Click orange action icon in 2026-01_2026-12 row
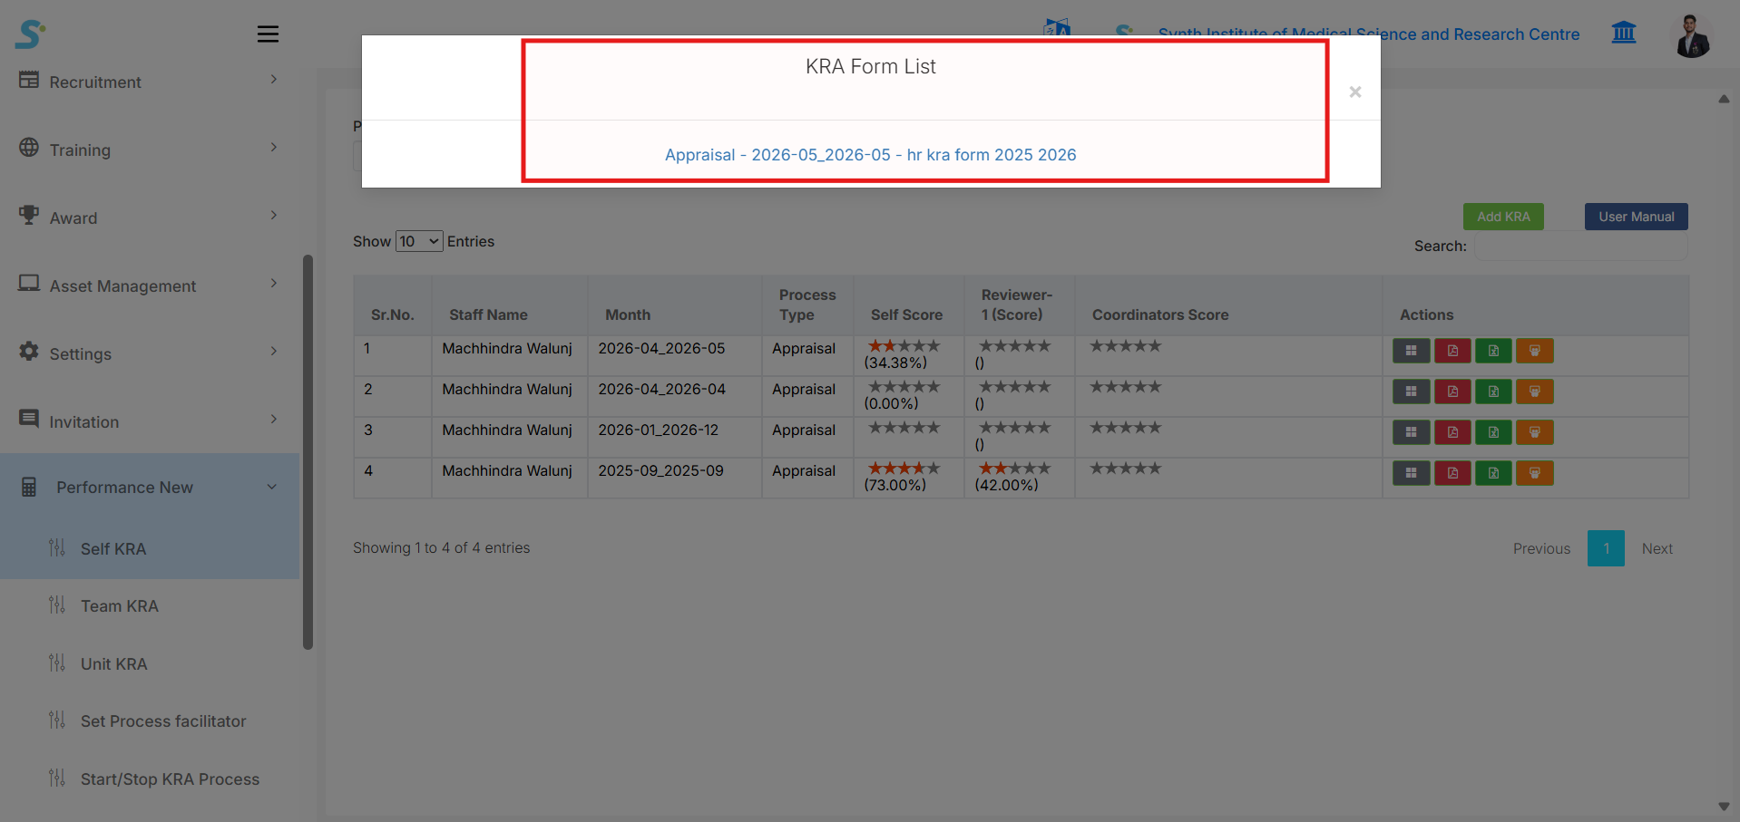Image resolution: width=1740 pixels, height=822 pixels. coord(1535,432)
